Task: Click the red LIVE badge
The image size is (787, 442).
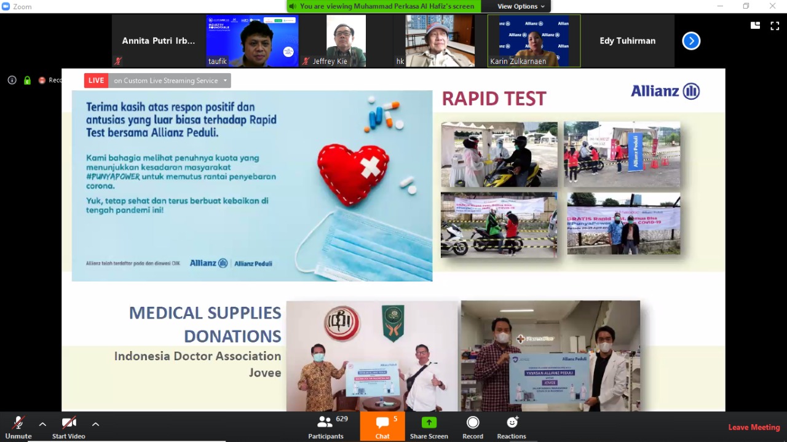Action: [x=97, y=81]
